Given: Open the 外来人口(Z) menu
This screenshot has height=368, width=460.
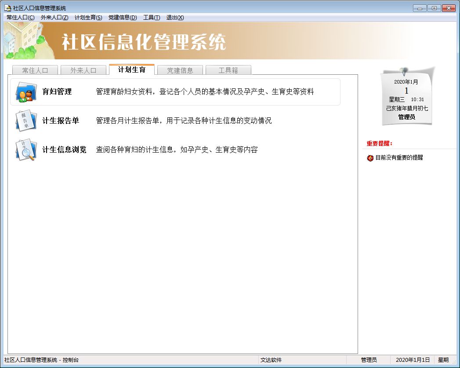Looking at the screenshot, I should [54, 18].
